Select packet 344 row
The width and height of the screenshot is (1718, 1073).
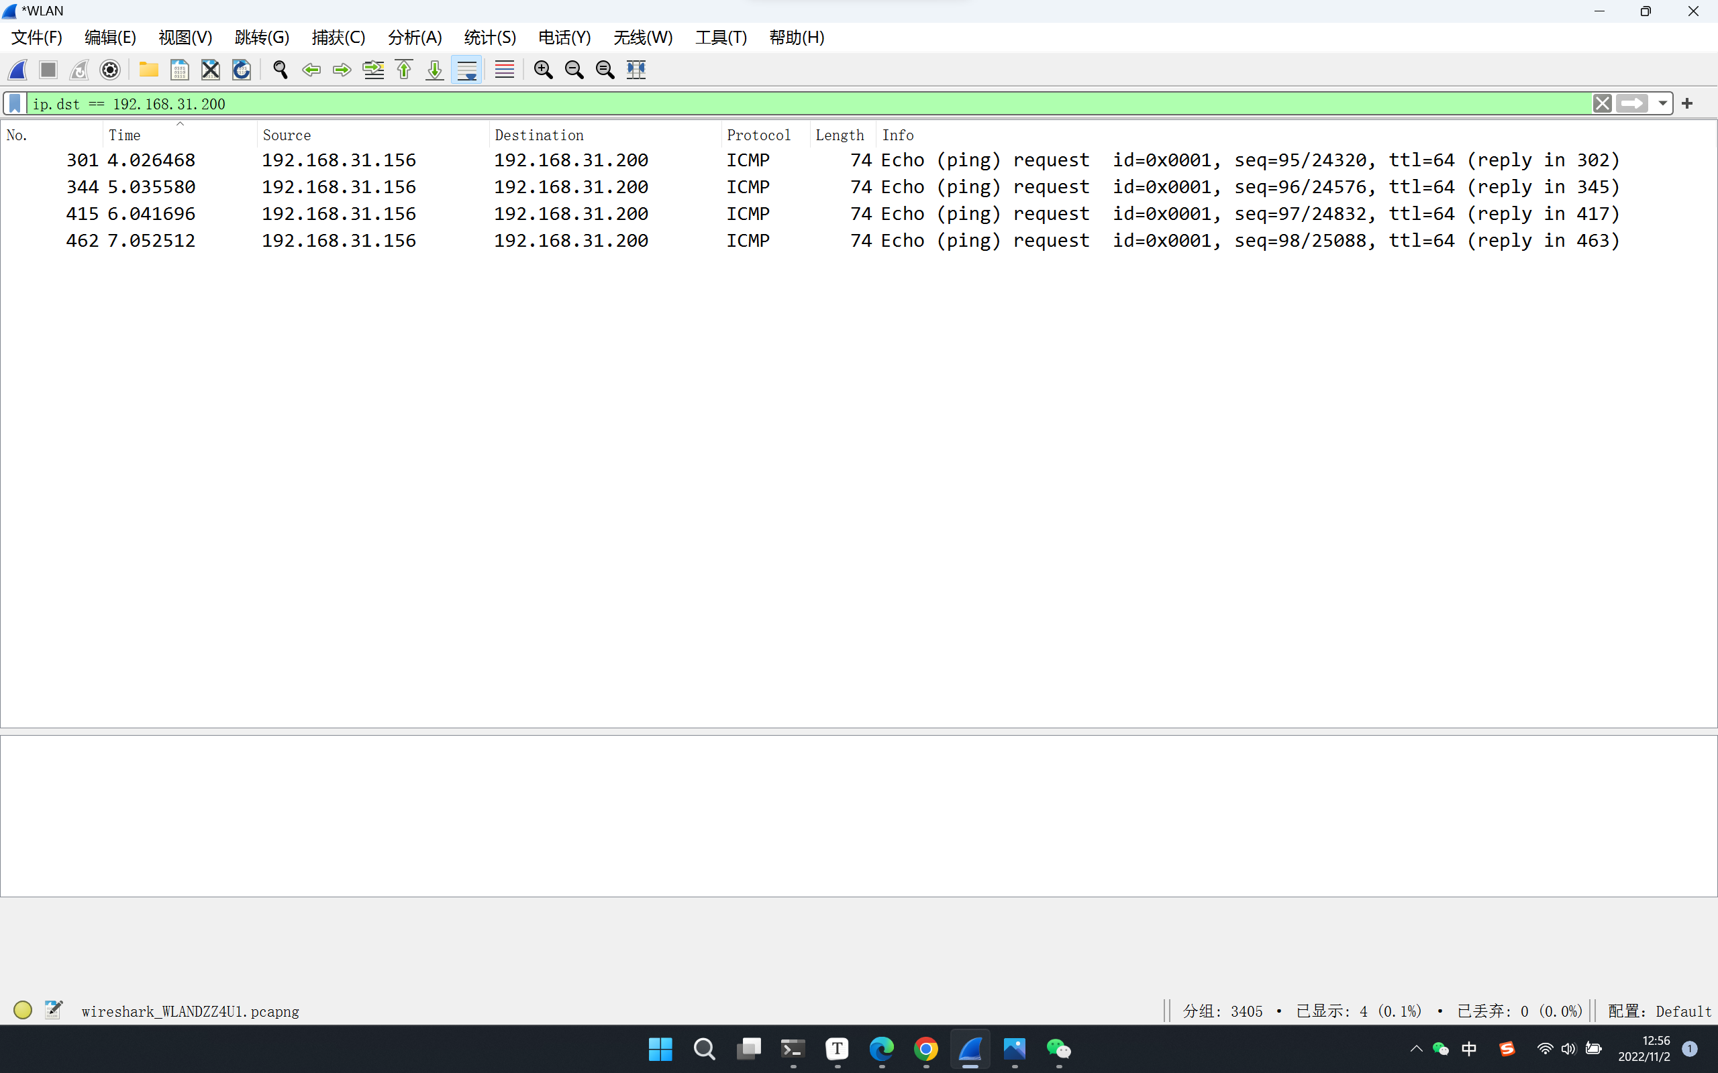(858, 187)
